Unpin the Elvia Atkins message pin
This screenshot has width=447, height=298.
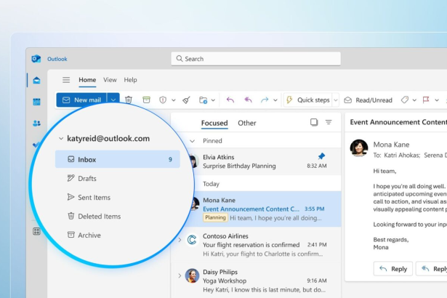[321, 156]
